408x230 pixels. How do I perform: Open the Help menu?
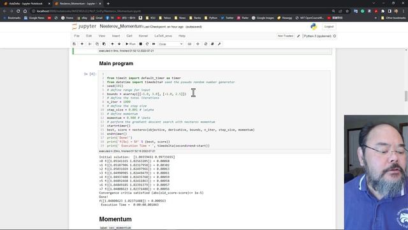pos(182,36)
